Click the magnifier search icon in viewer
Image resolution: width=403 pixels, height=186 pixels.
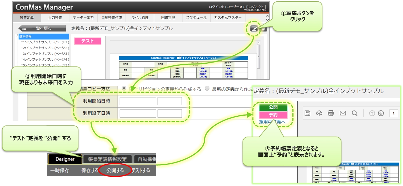355,113
